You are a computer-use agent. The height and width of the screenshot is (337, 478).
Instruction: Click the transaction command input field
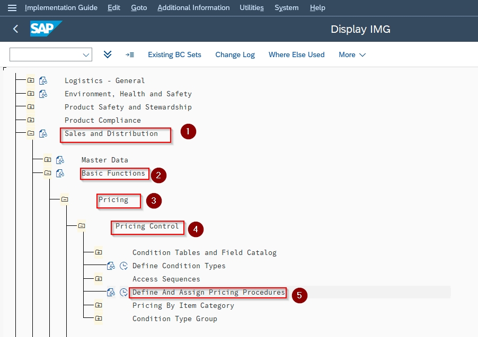point(50,54)
